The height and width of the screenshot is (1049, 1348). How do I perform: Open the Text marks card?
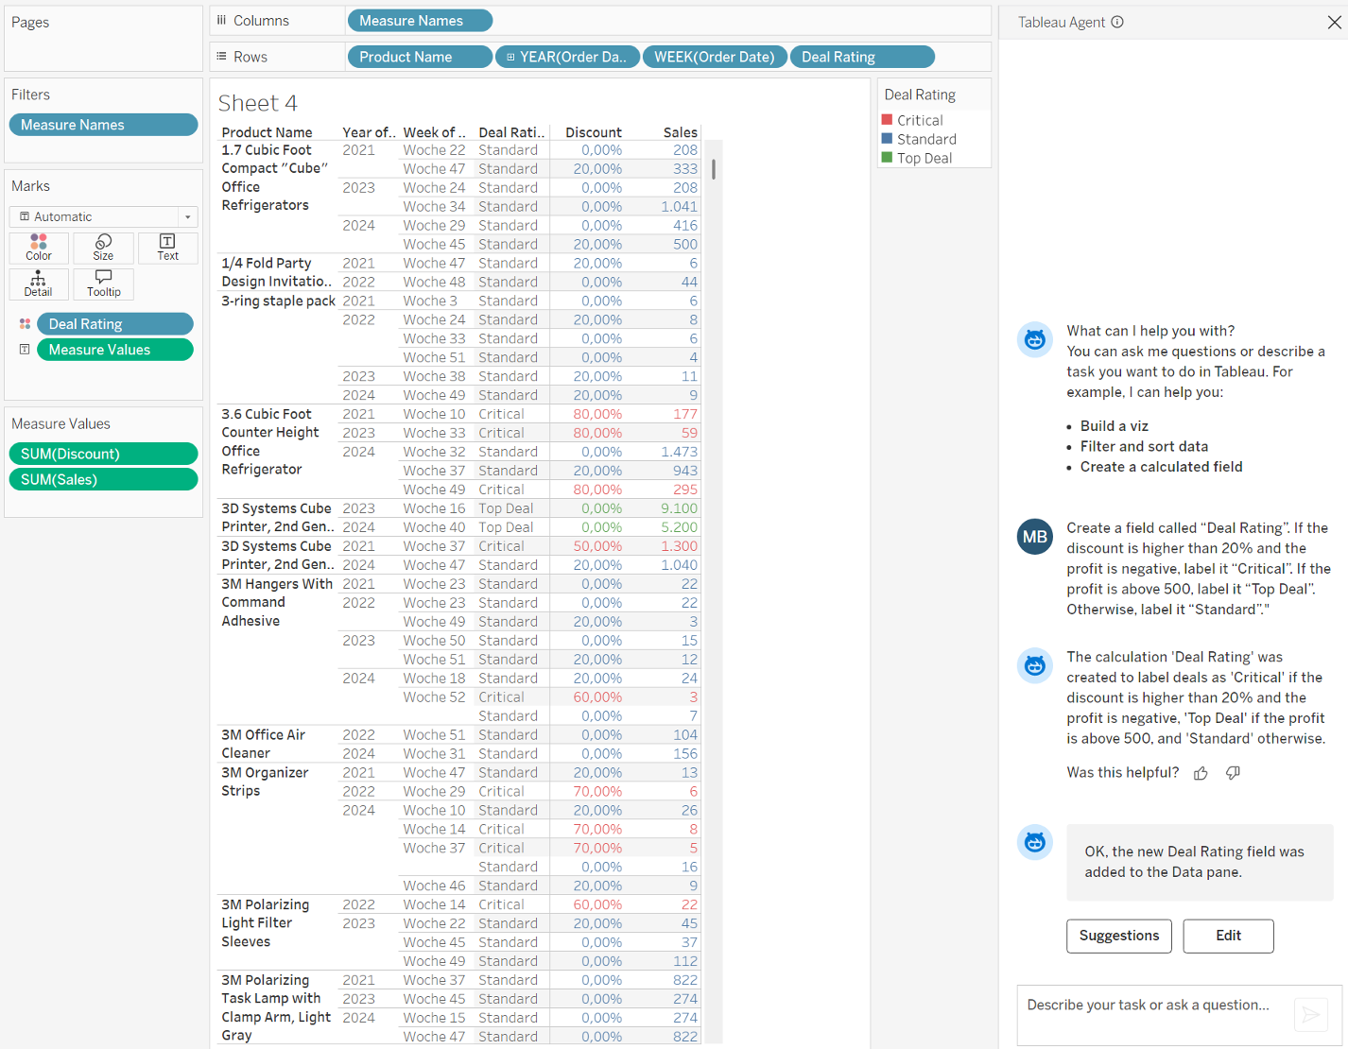(167, 248)
